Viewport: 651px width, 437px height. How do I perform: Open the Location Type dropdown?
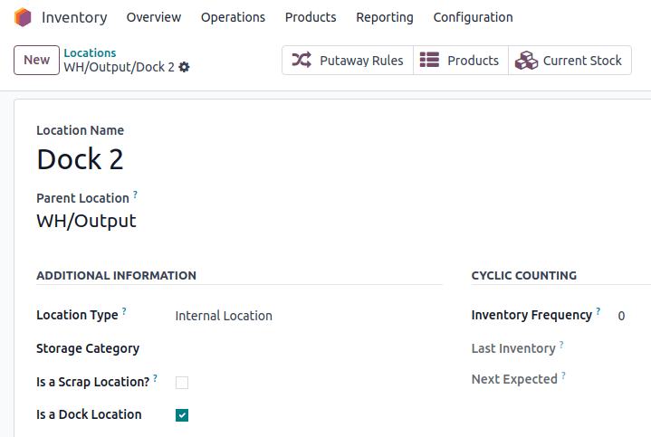(299, 316)
